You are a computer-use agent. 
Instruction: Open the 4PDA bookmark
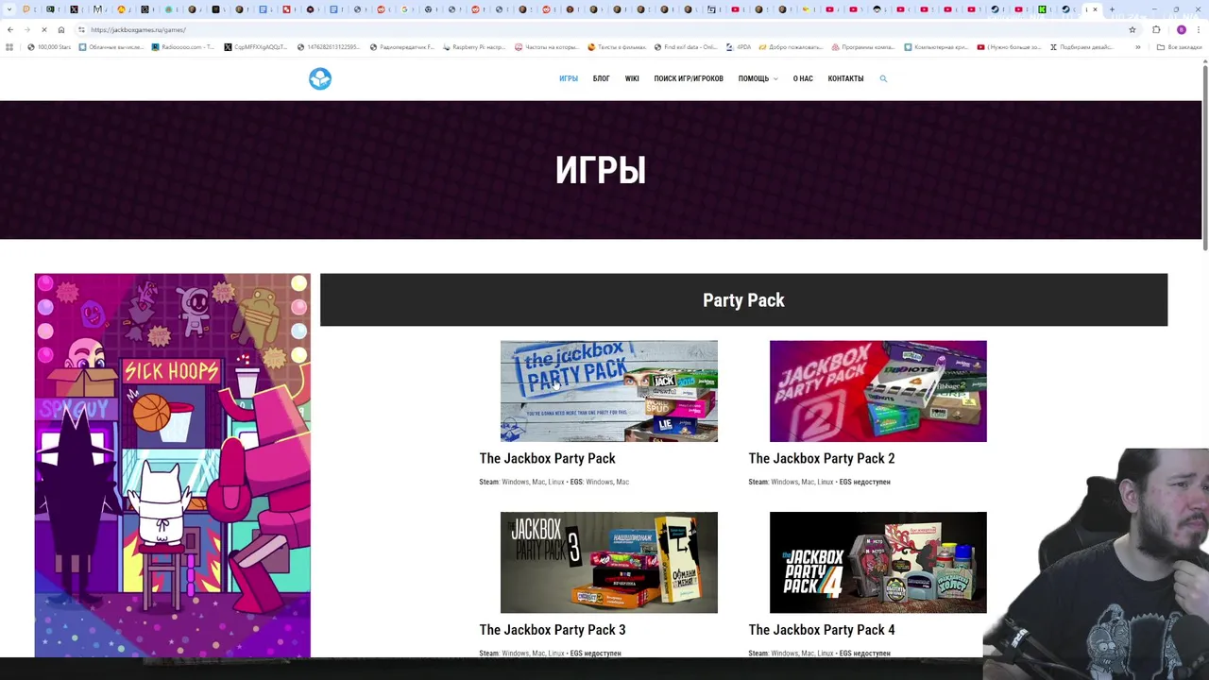click(739, 47)
